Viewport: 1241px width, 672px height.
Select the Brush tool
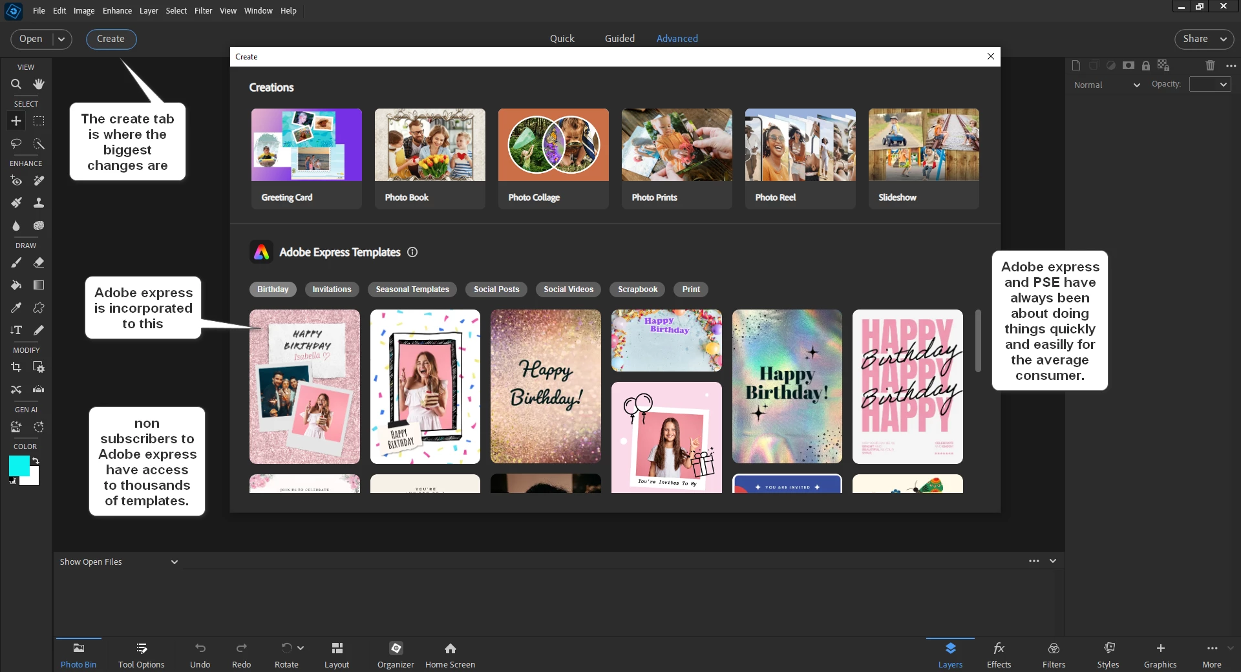pos(16,263)
